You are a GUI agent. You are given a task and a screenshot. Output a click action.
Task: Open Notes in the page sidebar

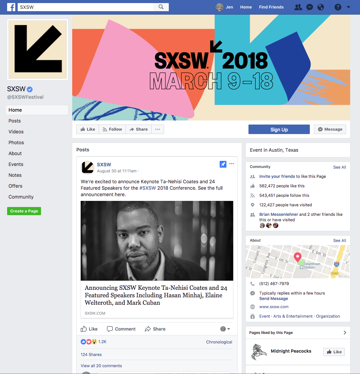coord(15,175)
